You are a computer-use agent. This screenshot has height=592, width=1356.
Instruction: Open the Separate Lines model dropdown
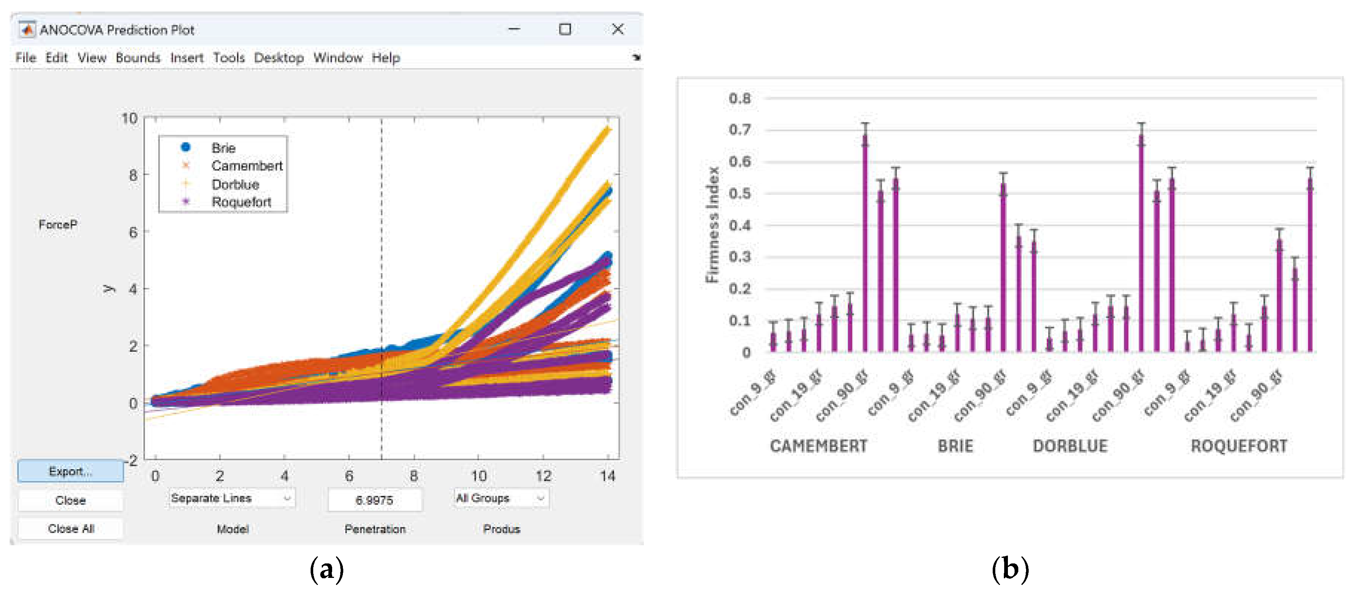tap(230, 498)
